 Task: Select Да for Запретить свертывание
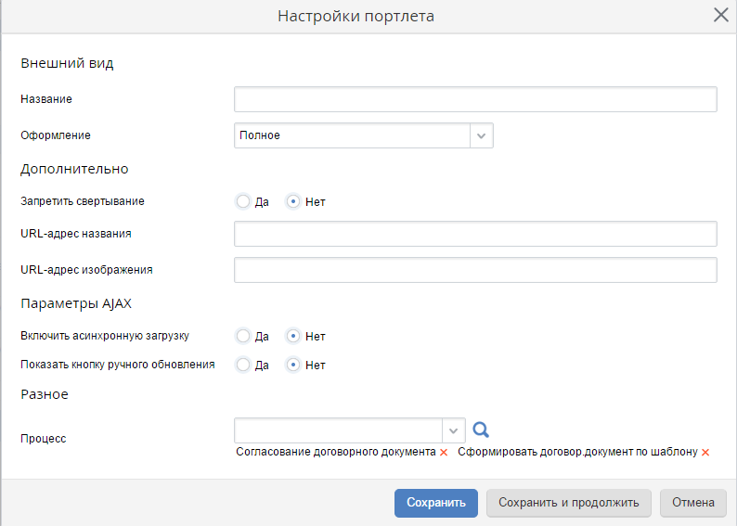[x=243, y=201]
